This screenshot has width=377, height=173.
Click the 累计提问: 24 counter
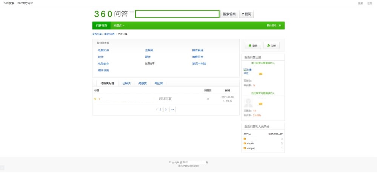tap(274, 26)
